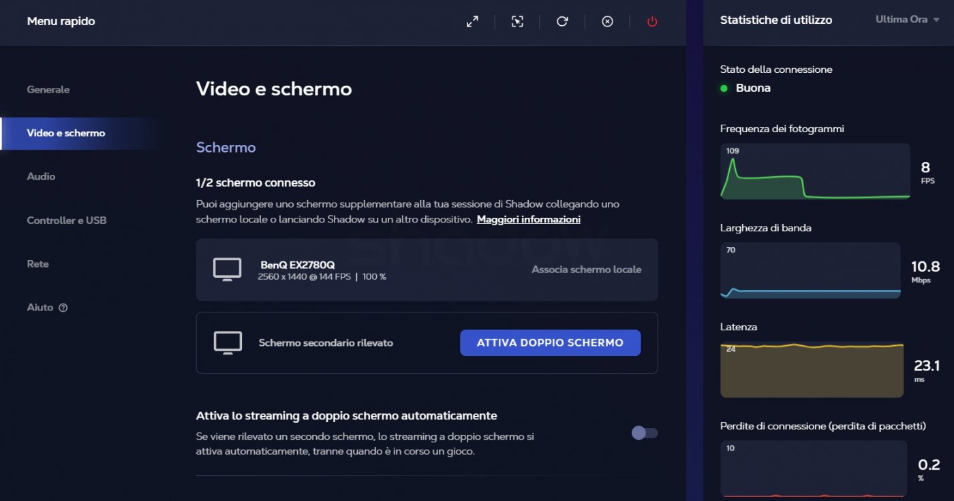
Task: Restart the Shadow stream via refresh icon
Action: click(562, 21)
